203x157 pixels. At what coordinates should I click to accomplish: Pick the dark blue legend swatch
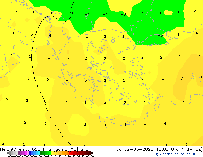pyautogui.click(x=30, y=153)
